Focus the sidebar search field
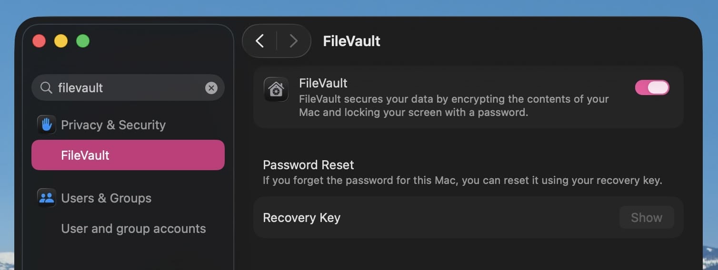 [x=129, y=88]
